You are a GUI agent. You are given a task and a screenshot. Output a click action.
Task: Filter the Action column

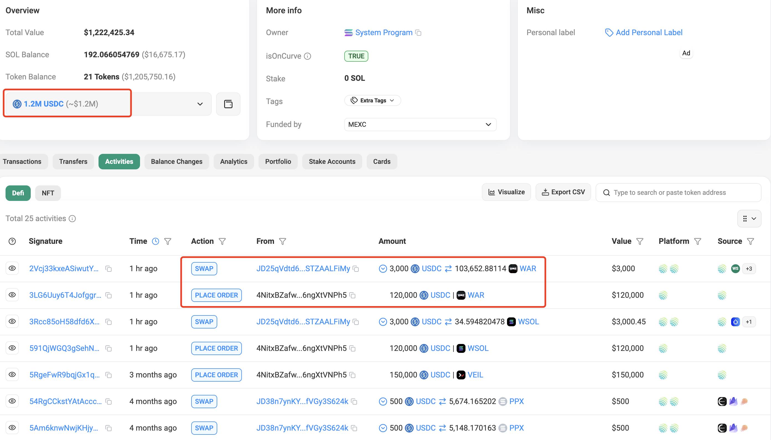222,241
